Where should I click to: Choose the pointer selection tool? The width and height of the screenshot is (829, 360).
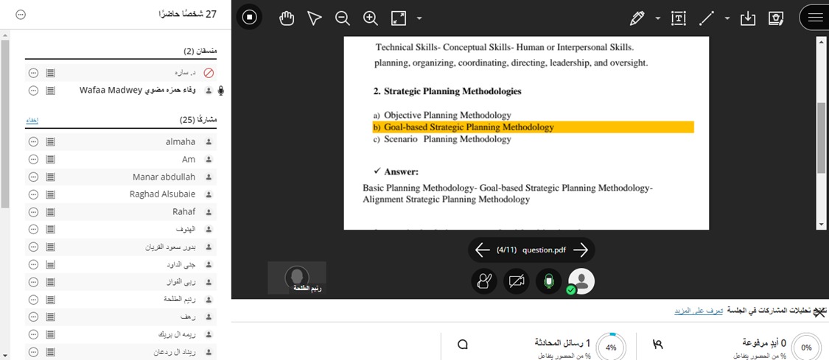click(x=315, y=18)
